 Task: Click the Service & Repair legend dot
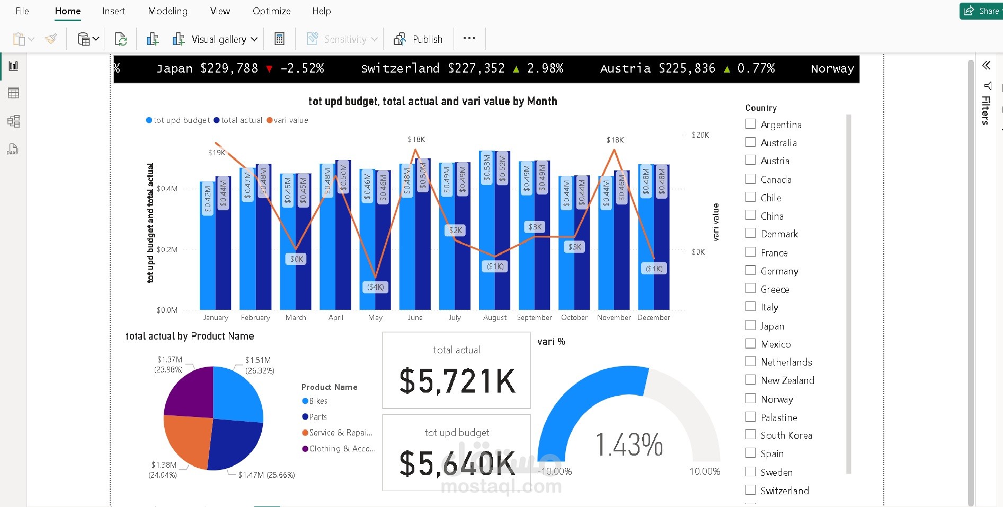305,433
